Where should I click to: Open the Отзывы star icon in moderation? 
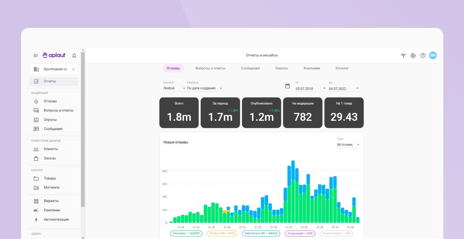point(36,101)
